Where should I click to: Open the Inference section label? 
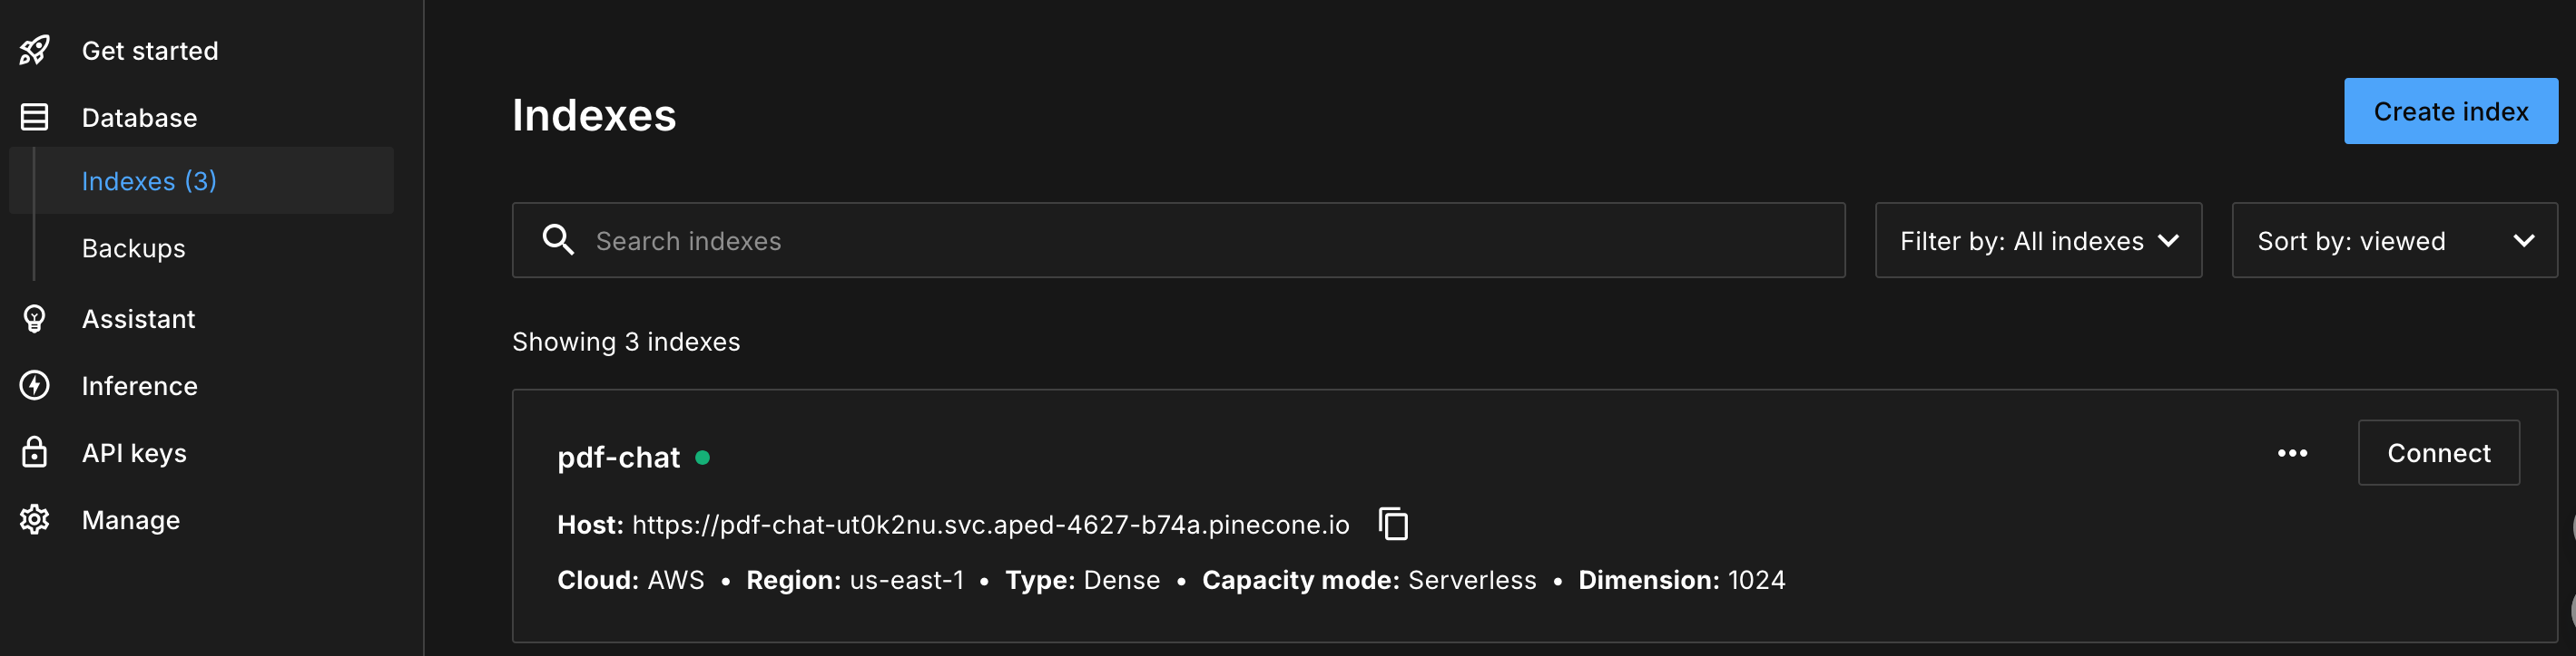click(x=140, y=385)
